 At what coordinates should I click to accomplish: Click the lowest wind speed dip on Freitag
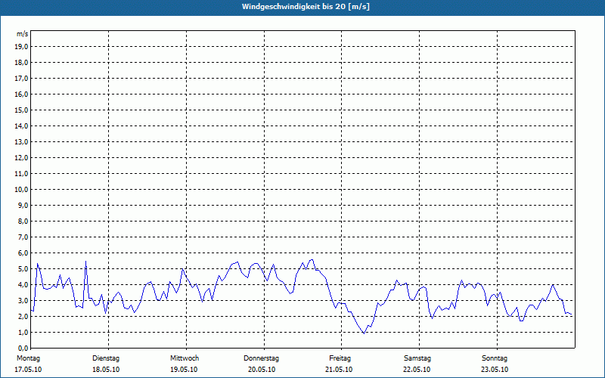point(364,333)
